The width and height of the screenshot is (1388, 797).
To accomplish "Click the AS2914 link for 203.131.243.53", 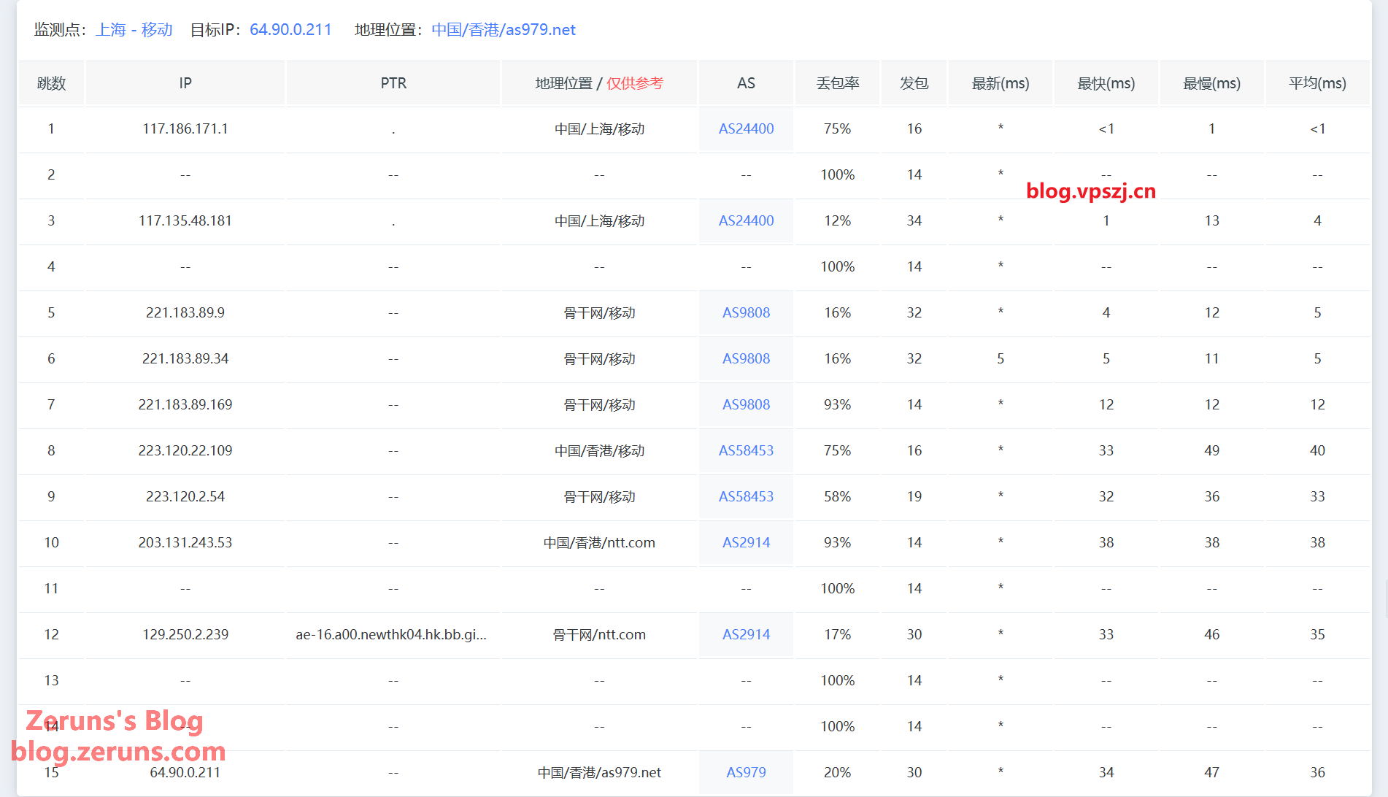I will [x=746, y=543].
